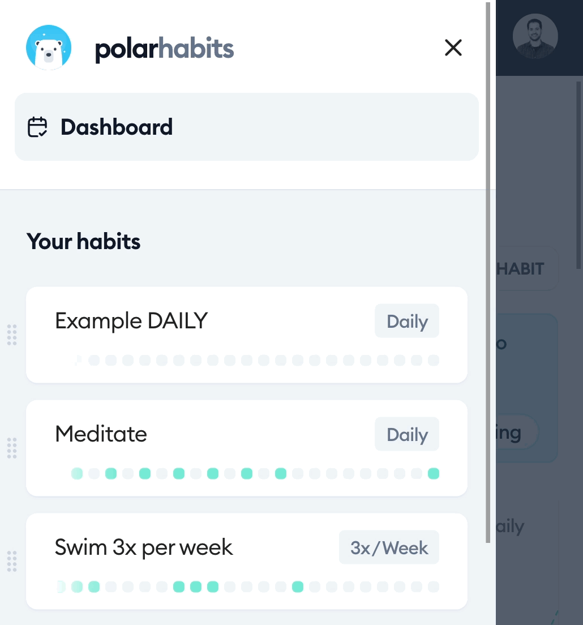Viewport: 583px width, 625px height.
Task: Toggle today's completion dot for Meditate
Action: click(x=433, y=473)
